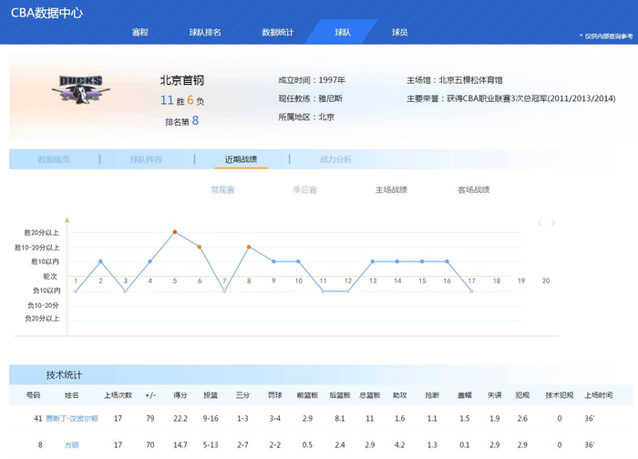
Task: Click the orange data point at round 5
Action: 174,232
